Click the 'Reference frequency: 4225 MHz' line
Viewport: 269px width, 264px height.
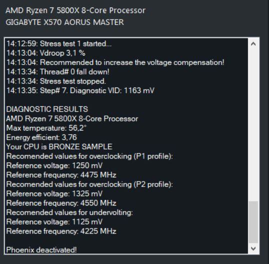[x=61, y=231]
